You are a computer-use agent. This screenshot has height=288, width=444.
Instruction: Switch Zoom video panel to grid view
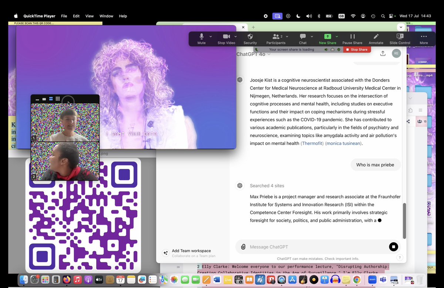58,99
